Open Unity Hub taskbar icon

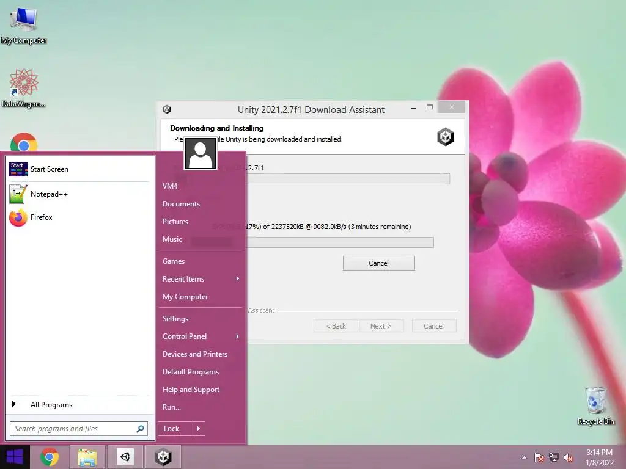(x=125, y=457)
